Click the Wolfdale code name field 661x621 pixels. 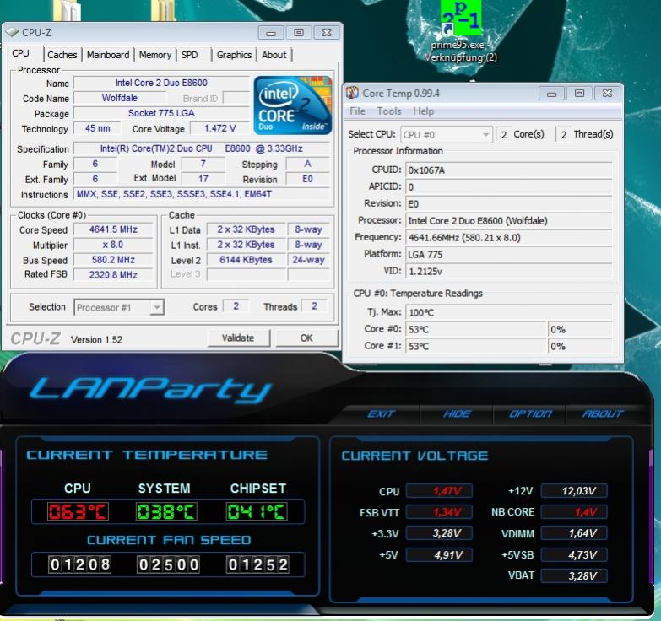(120, 98)
